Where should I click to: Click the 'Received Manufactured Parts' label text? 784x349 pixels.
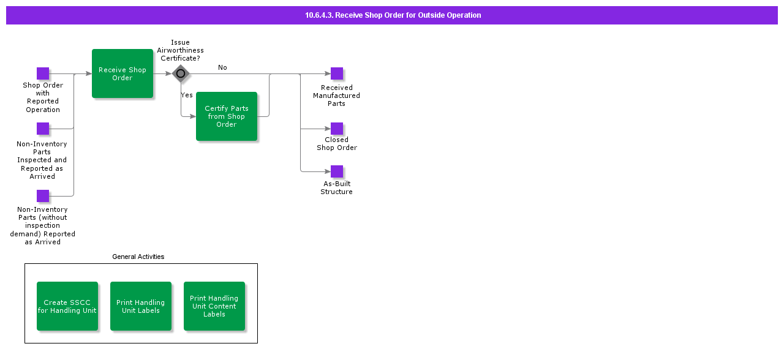click(x=336, y=96)
